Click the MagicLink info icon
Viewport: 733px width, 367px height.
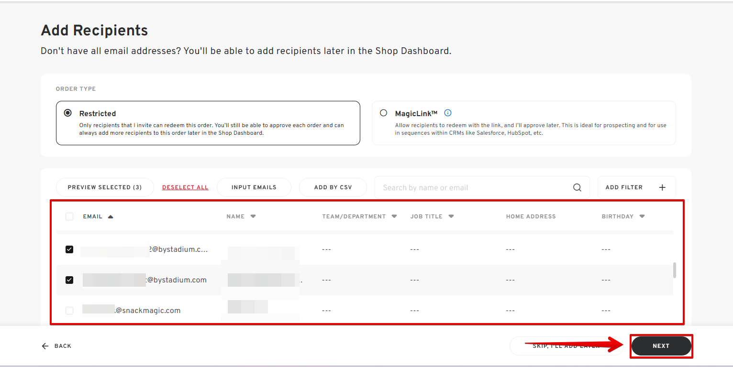[448, 113]
